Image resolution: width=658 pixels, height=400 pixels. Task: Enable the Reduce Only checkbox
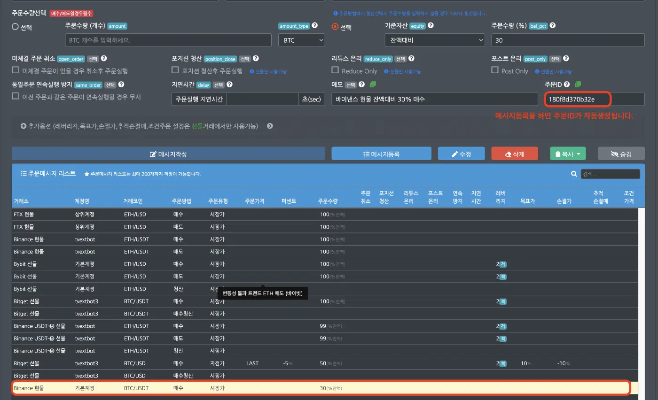pos(335,70)
